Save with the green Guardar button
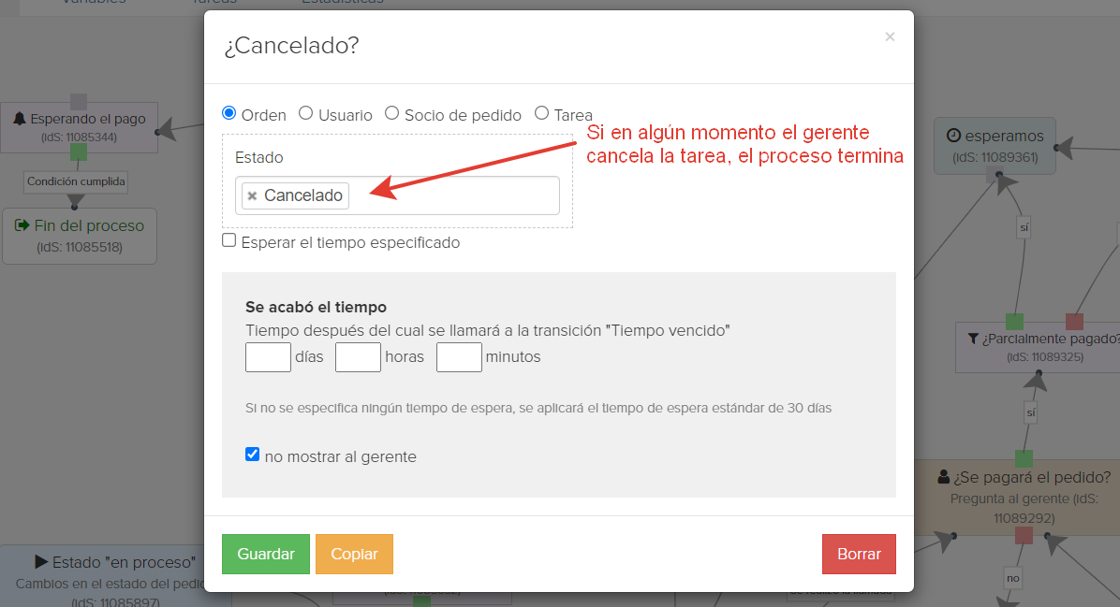The height and width of the screenshot is (607, 1120). 266,555
